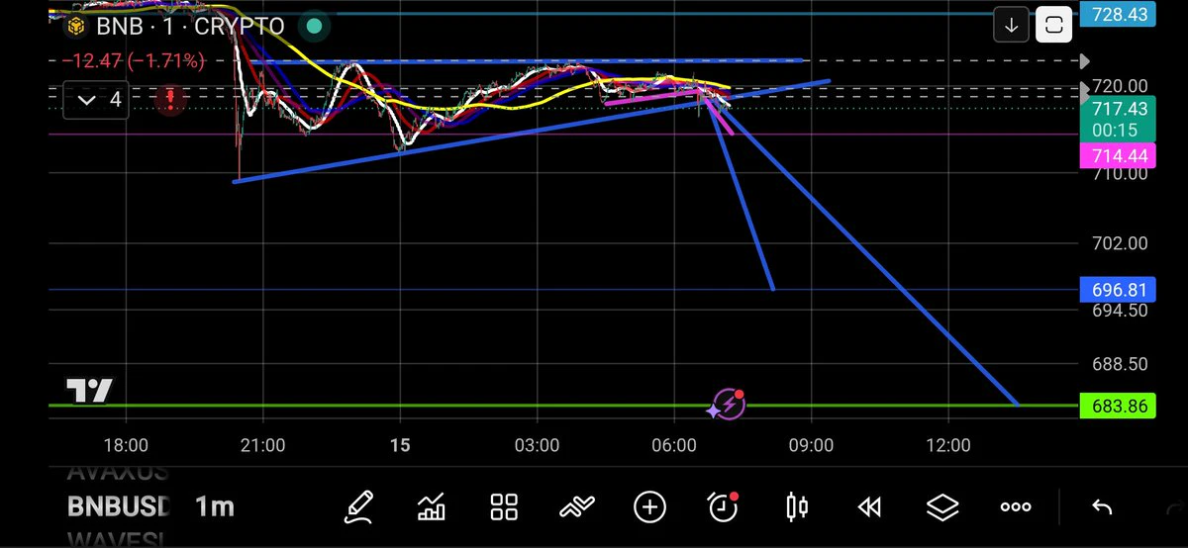The image size is (1188, 548).
Task: Tap the 18:00 time axis label
Action: [127, 446]
